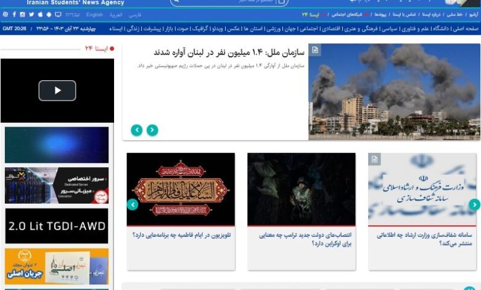Open شبکه‌های اجتماعی social networks link
The height and width of the screenshot is (290, 481).
[x=347, y=14]
